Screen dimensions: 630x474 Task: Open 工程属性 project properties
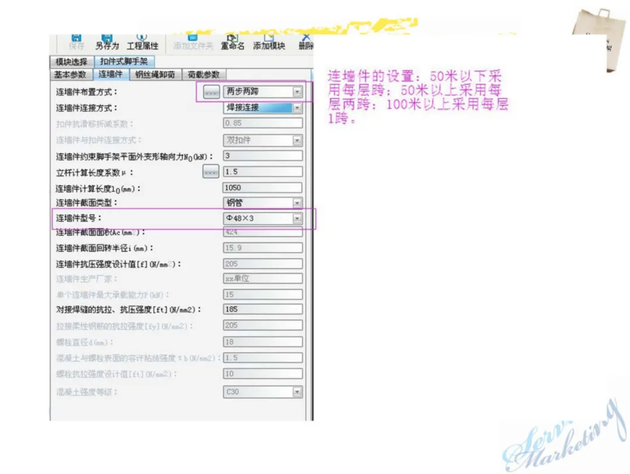pyautogui.click(x=142, y=42)
